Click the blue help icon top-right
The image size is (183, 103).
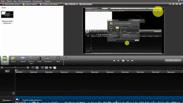pyautogui.click(x=182, y=1)
